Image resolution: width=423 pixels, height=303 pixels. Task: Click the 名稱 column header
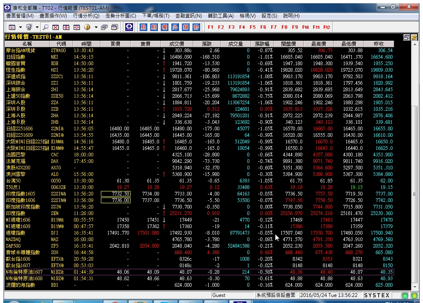tap(27, 44)
